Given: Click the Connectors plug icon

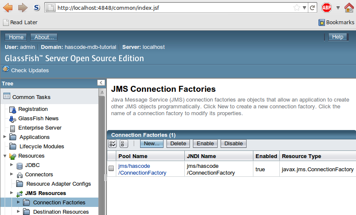Looking at the screenshot, I should pyautogui.click(x=20, y=175).
